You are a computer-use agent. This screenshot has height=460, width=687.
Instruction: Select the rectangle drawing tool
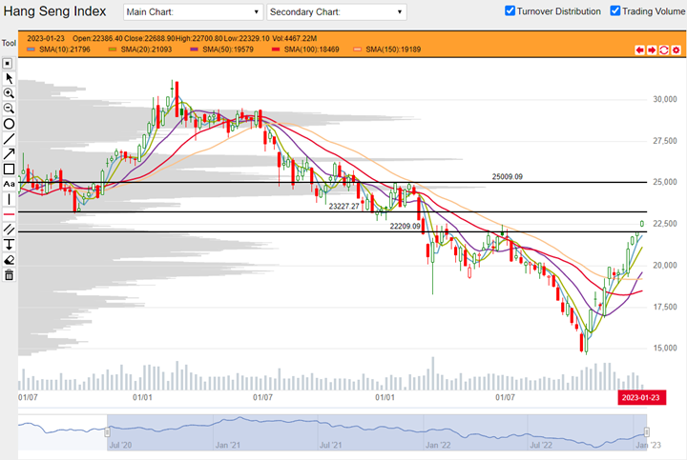tap(9, 169)
